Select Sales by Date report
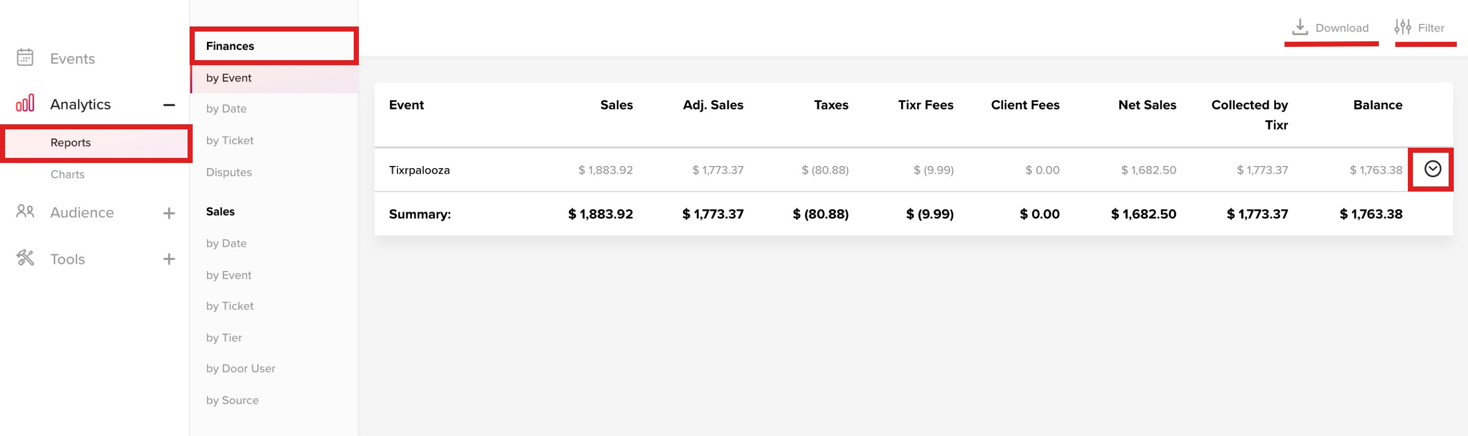The width and height of the screenshot is (1468, 436). tap(226, 243)
